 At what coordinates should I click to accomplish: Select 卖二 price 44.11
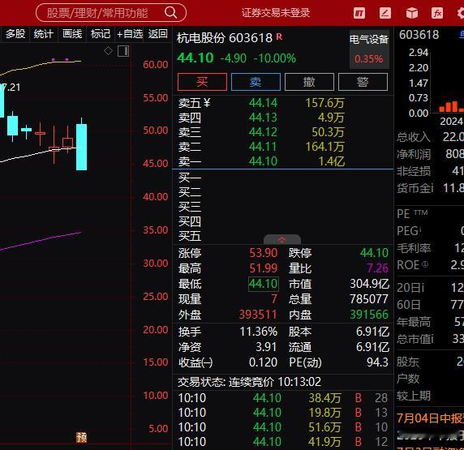click(x=263, y=147)
